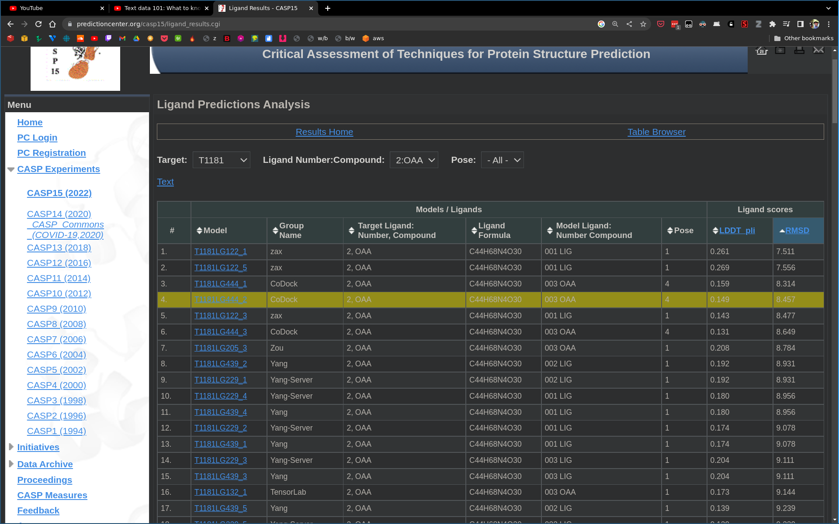Click the printer icon in page header

click(799, 51)
